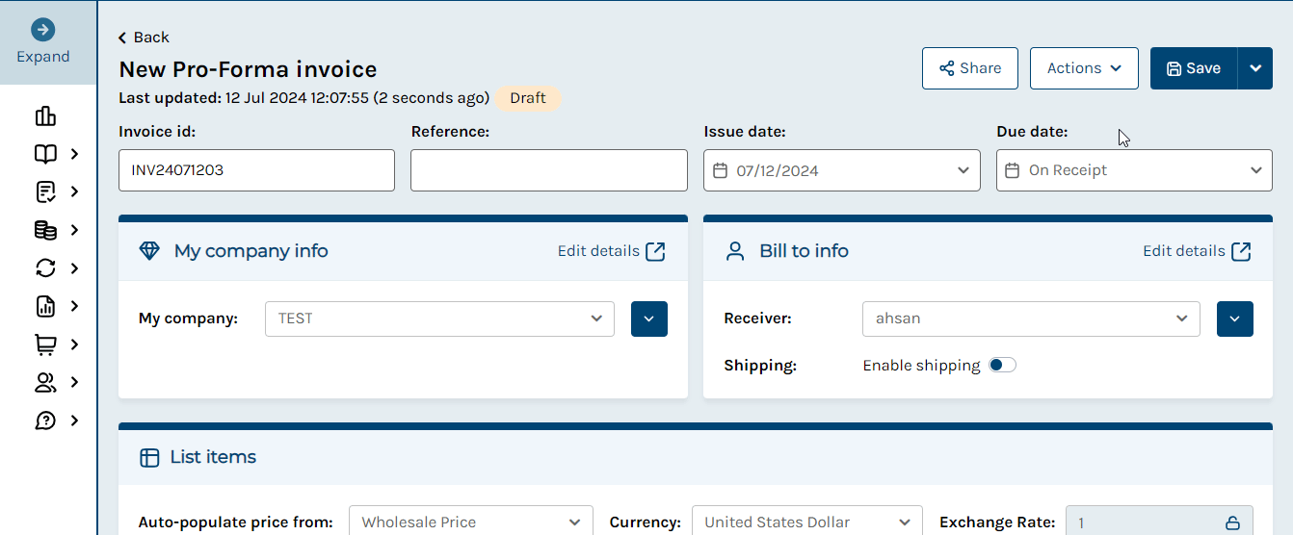Click the Share button
The height and width of the screenshot is (535, 1293).
[x=970, y=68]
